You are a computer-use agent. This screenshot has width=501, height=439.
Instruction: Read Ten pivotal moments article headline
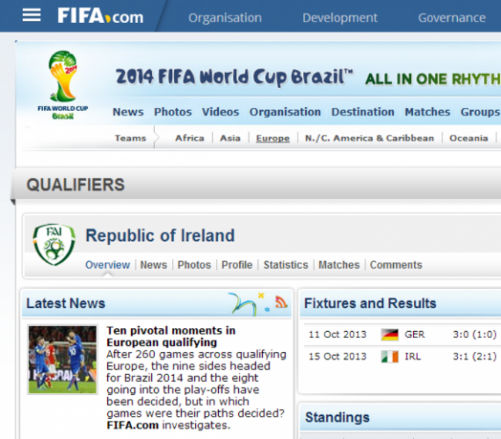click(x=171, y=337)
